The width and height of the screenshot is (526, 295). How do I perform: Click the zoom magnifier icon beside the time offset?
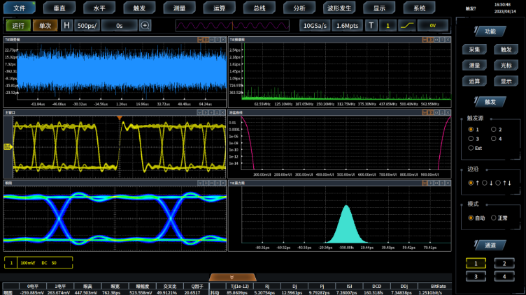pyautogui.click(x=145, y=26)
